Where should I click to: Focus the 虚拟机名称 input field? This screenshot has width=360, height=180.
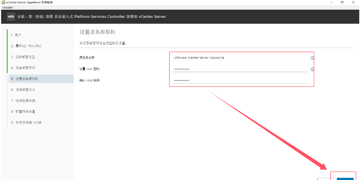240,58
